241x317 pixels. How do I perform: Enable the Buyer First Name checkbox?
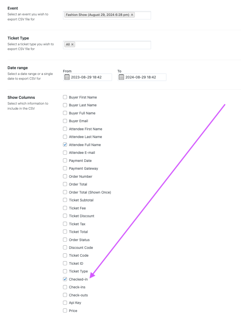[x=65, y=97]
